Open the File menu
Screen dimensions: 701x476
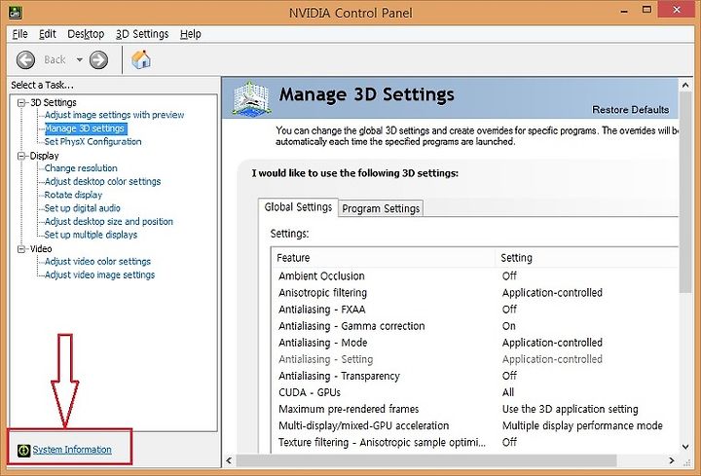coord(19,34)
